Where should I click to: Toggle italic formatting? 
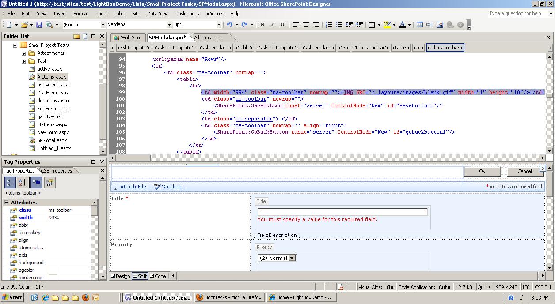click(x=272, y=25)
